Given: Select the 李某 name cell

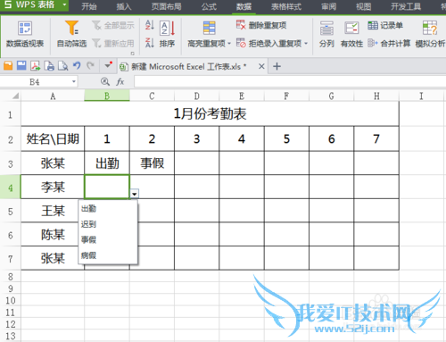Looking at the screenshot, I should tap(53, 187).
